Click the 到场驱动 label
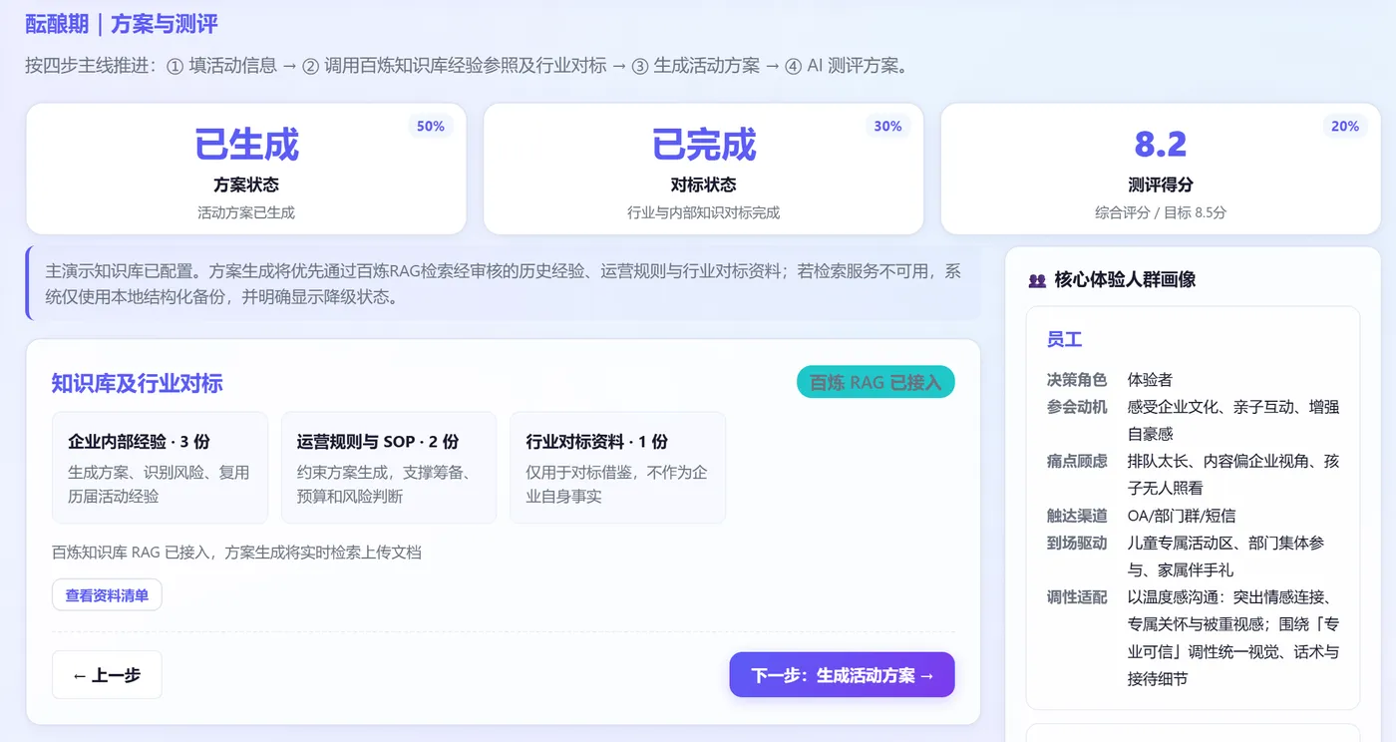Viewport: 1396px width, 742px height. pos(1077,543)
